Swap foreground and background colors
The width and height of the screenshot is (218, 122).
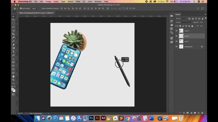pos(14,87)
